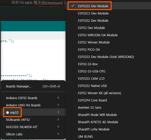The image size is (151, 140).
Task: Choose BharatPi Node Wifi Module
Action: point(108,115)
